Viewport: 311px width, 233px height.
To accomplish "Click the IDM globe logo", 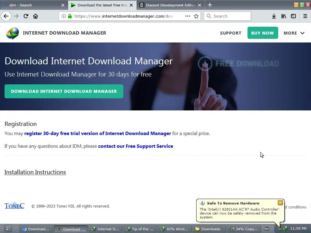I will pos(12,33).
